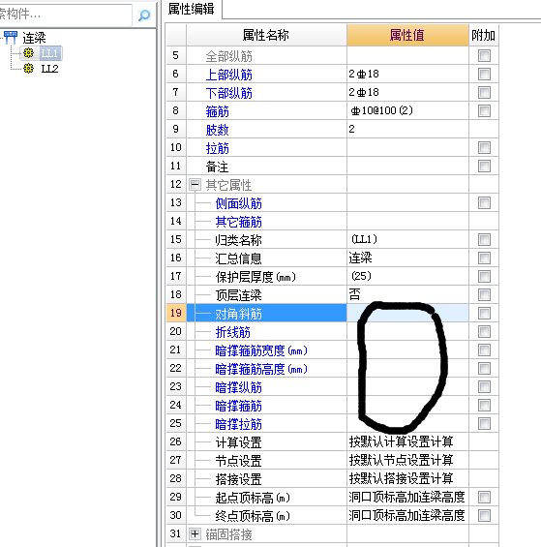
Task: Toggle 附加 checkbox for 下部纵筋
Action: [x=484, y=92]
